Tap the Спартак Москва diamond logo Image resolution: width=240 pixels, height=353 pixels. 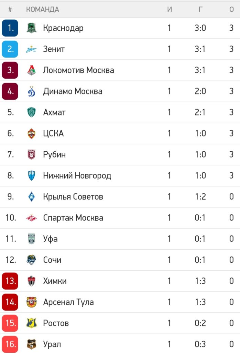(x=31, y=218)
